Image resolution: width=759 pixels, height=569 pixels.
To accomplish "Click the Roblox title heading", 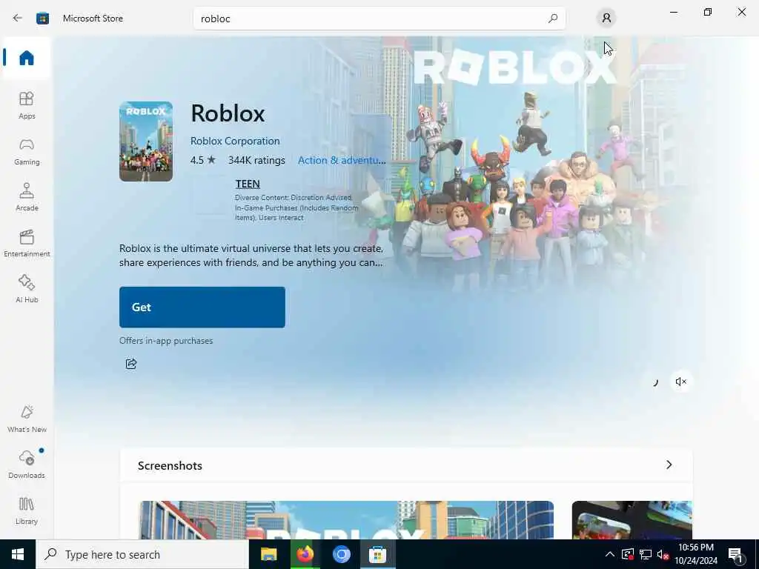I will (x=228, y=113).
